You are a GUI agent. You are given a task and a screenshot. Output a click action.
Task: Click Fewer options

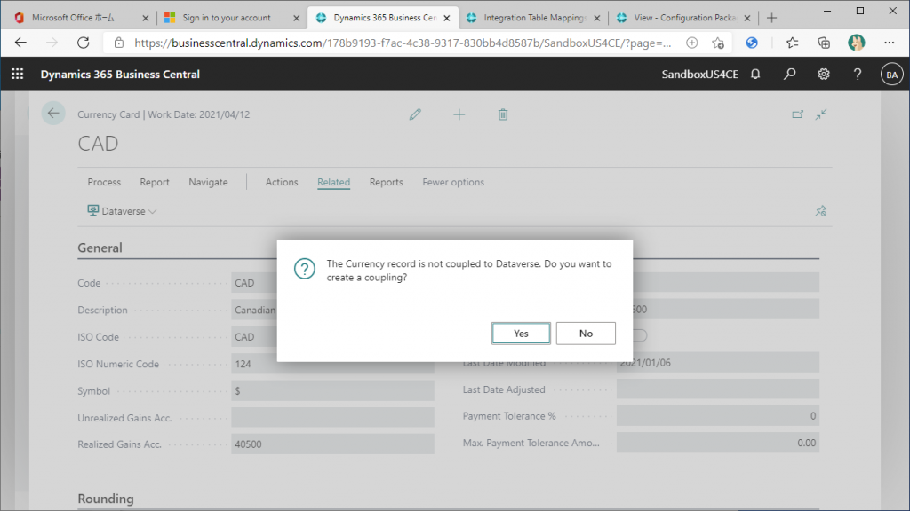pos(452,182)
